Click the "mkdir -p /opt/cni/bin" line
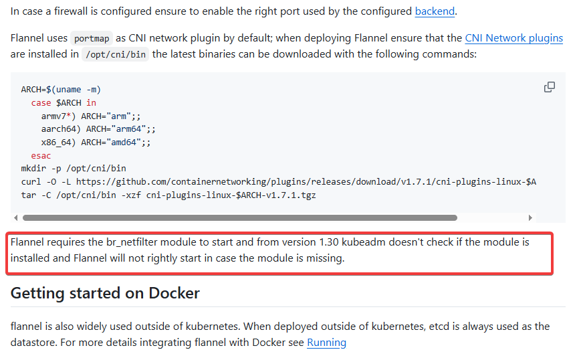581x360 pixels. pyautogui.click(x=74, y=169)
